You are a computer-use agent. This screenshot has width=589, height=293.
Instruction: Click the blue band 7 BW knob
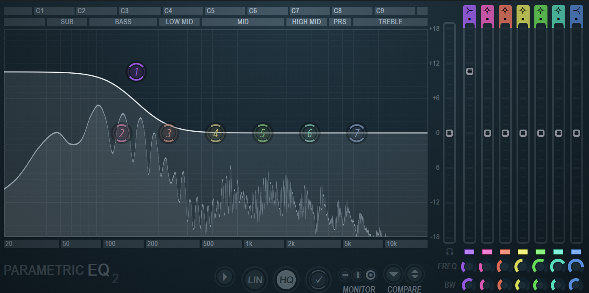click(x=576, y=285)
